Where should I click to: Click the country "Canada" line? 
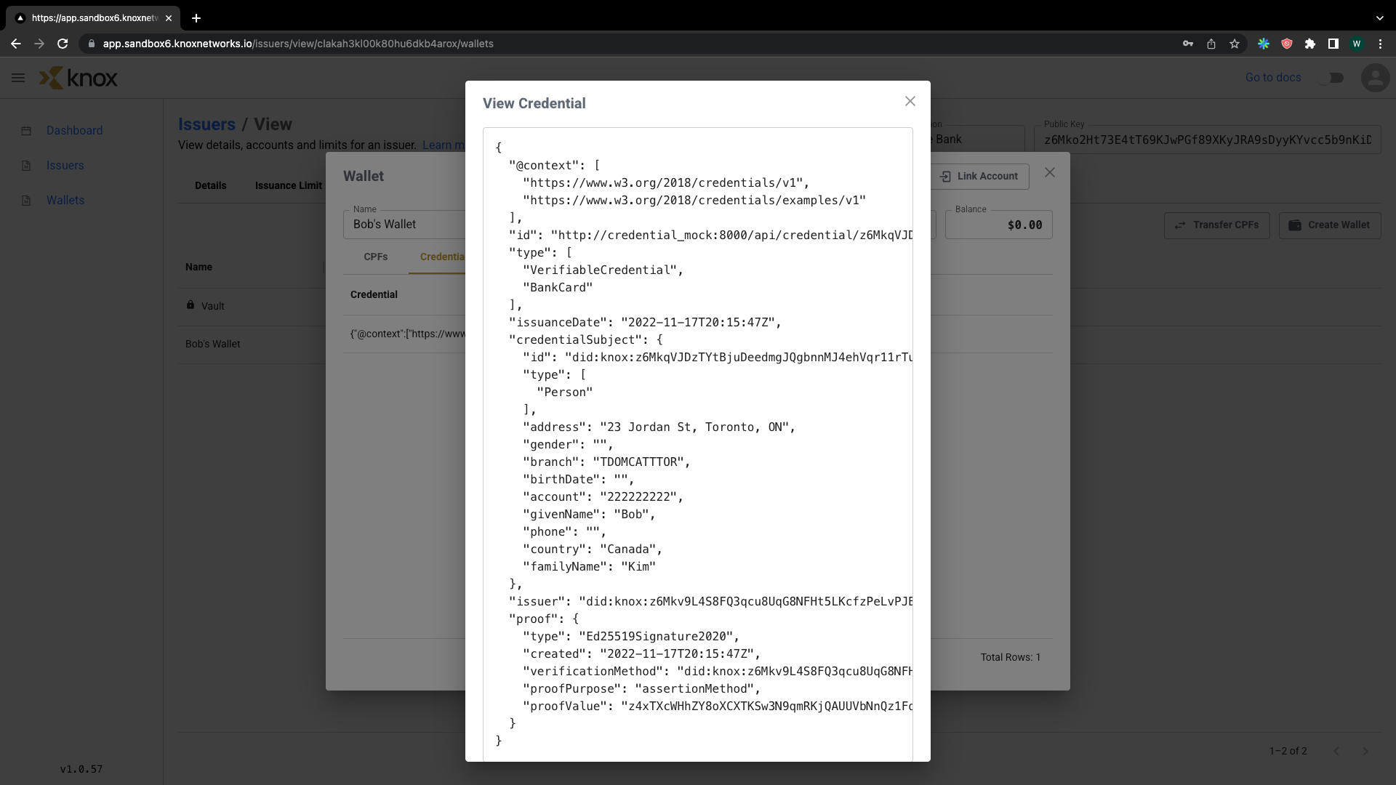tap(593, 549)
